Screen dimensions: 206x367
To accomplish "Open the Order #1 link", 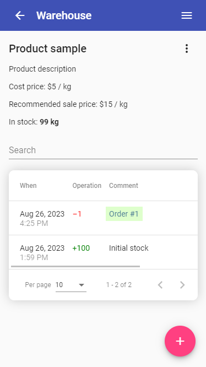I will coord(124,214).
